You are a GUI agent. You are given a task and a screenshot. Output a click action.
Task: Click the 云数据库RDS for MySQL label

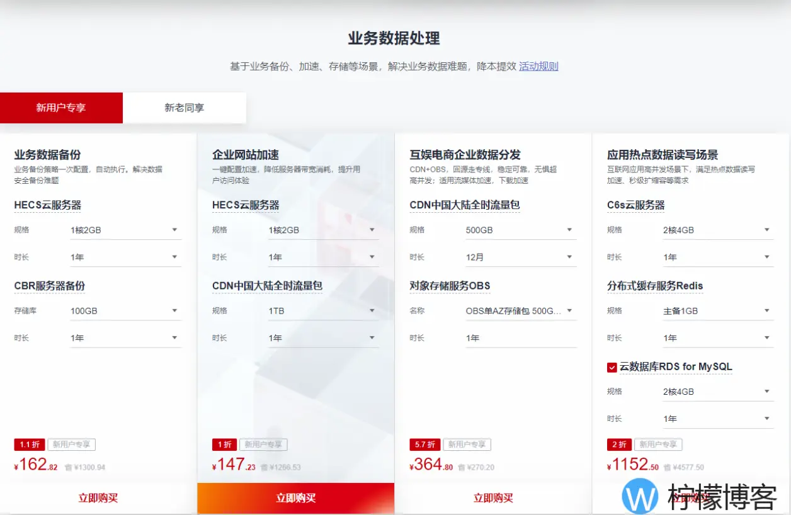click(x=676, y=367)
